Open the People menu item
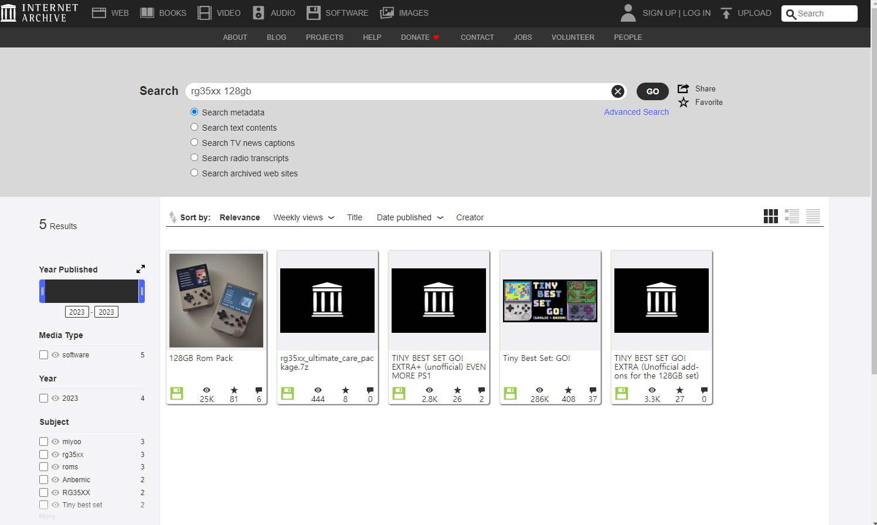Image resolution: width=877 pixels, height=525 pixels. coord(628,37)
